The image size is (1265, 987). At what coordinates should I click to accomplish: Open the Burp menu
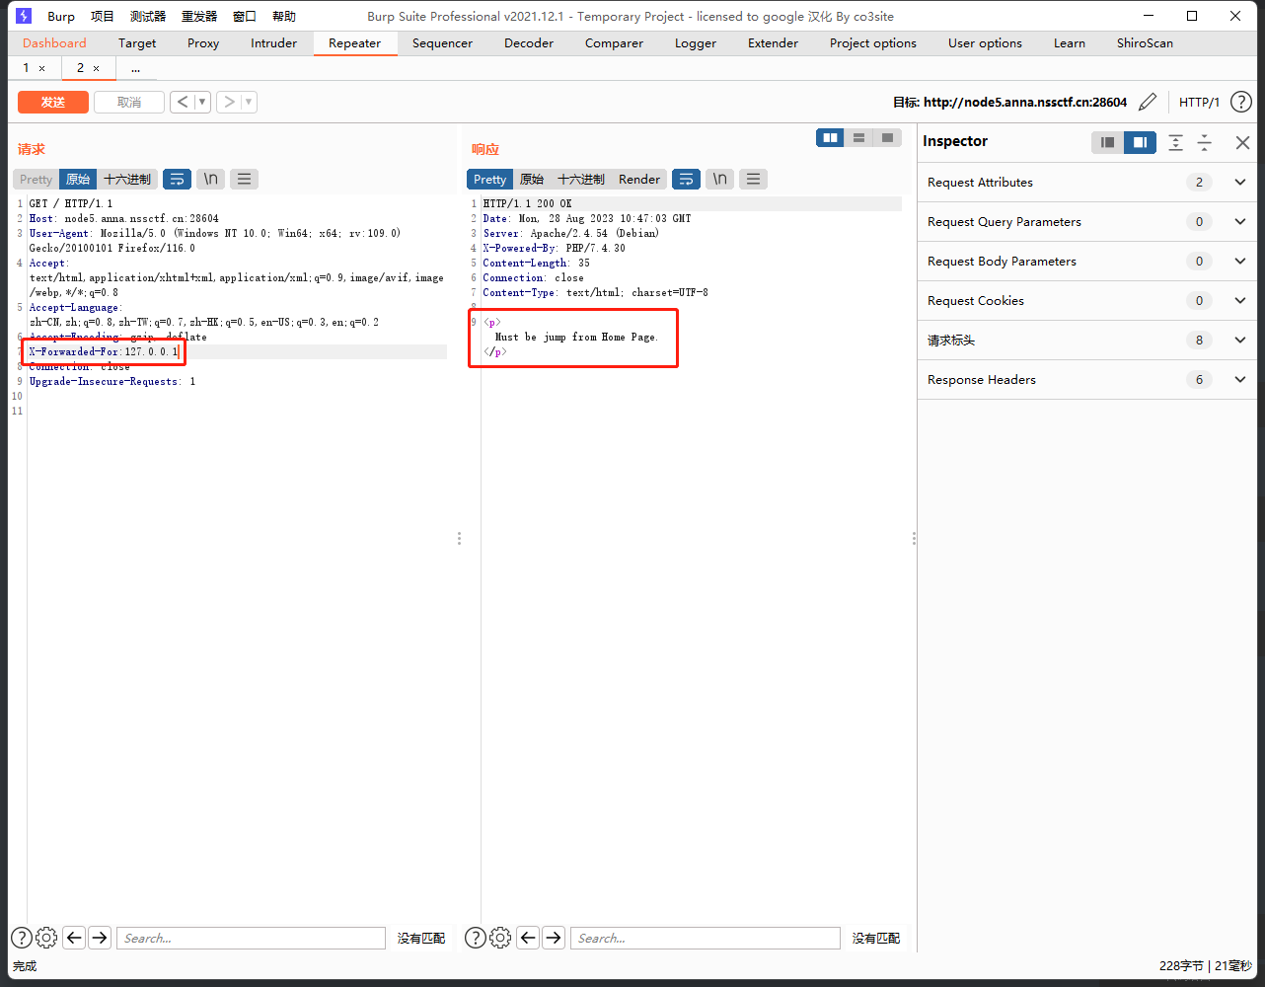tap(61, 16)
